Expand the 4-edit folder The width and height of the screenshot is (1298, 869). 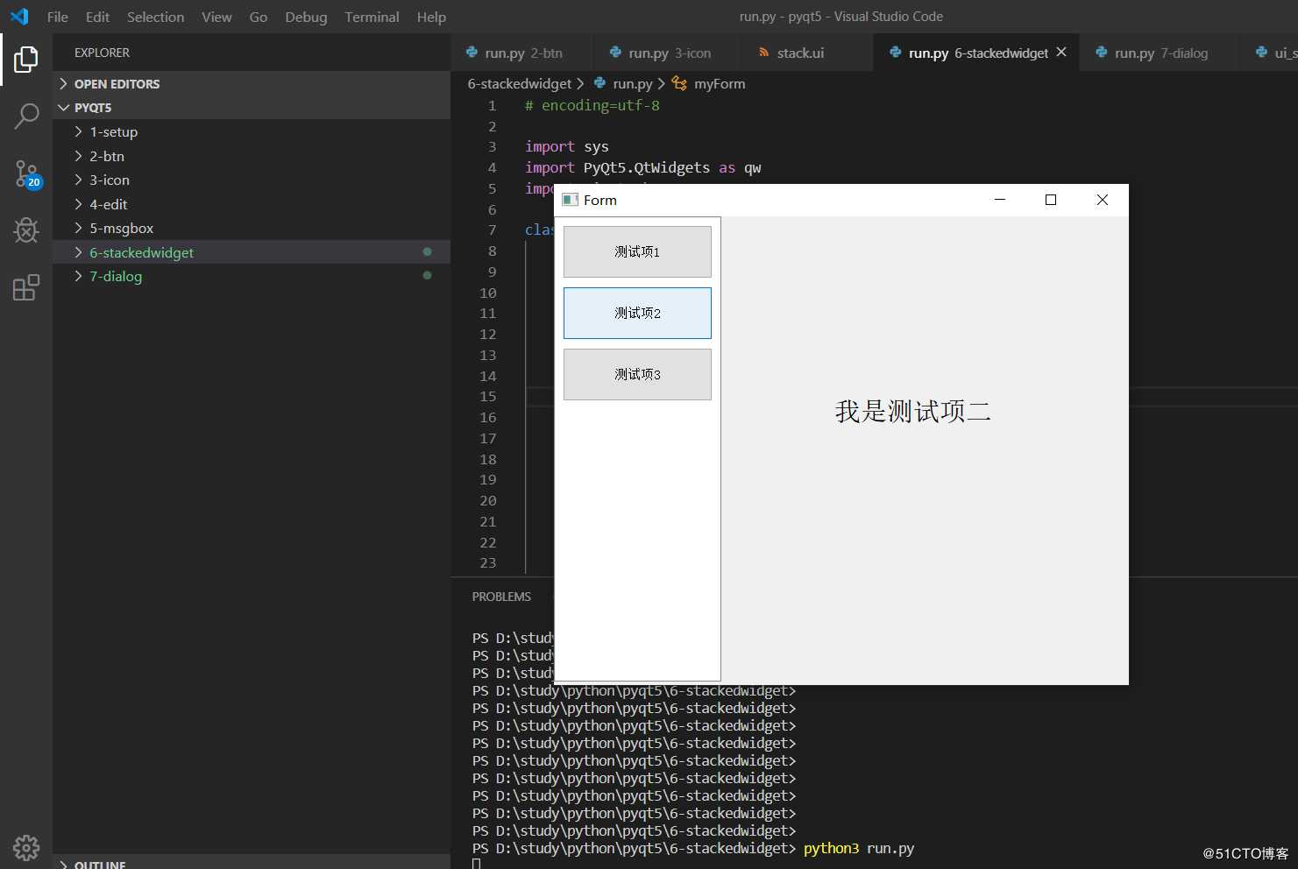pos(79,204)
